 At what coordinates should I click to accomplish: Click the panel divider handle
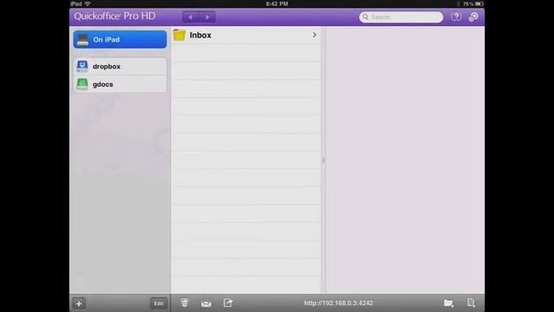[323, 160]
